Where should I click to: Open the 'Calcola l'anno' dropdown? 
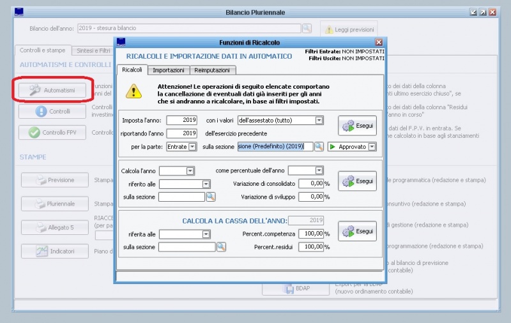(x=190, y=170)
